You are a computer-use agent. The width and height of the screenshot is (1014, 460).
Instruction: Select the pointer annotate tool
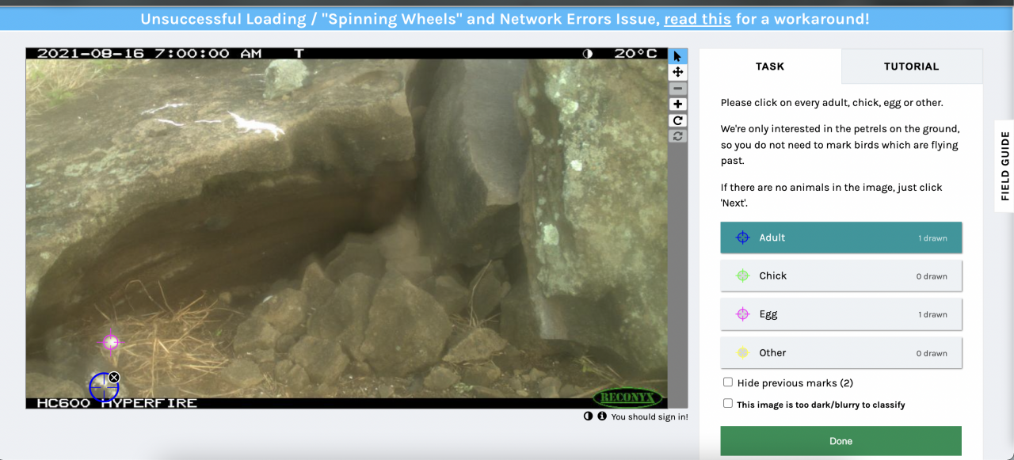point(677,56)
